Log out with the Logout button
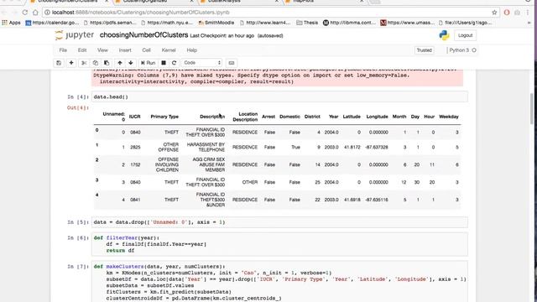Image resolution: width=537 pixels, height=302 pixels. [465, 35]
